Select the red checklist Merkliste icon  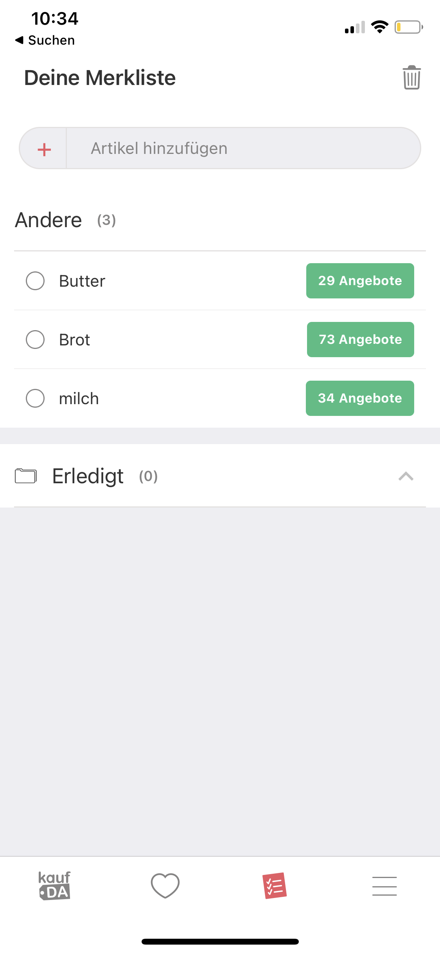[x=275, y=885]
